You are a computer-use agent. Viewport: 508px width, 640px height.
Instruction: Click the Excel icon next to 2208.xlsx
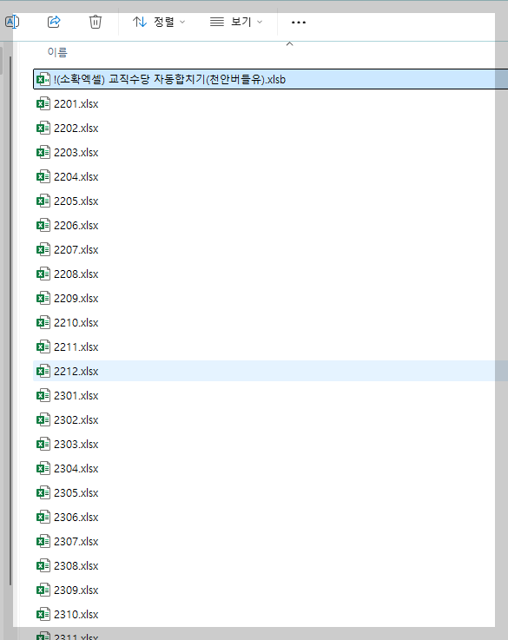click(x=43, y=274)
